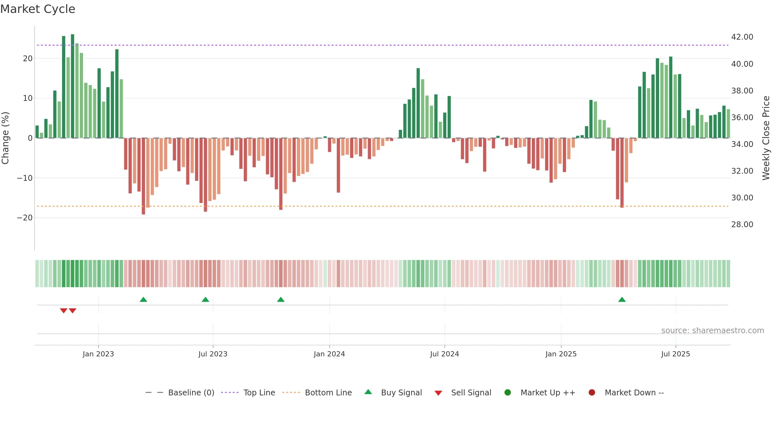Click the Buy Signal legend triangle icon
The height and width of the screenshot is (435, 775).
tap(368, 392)
